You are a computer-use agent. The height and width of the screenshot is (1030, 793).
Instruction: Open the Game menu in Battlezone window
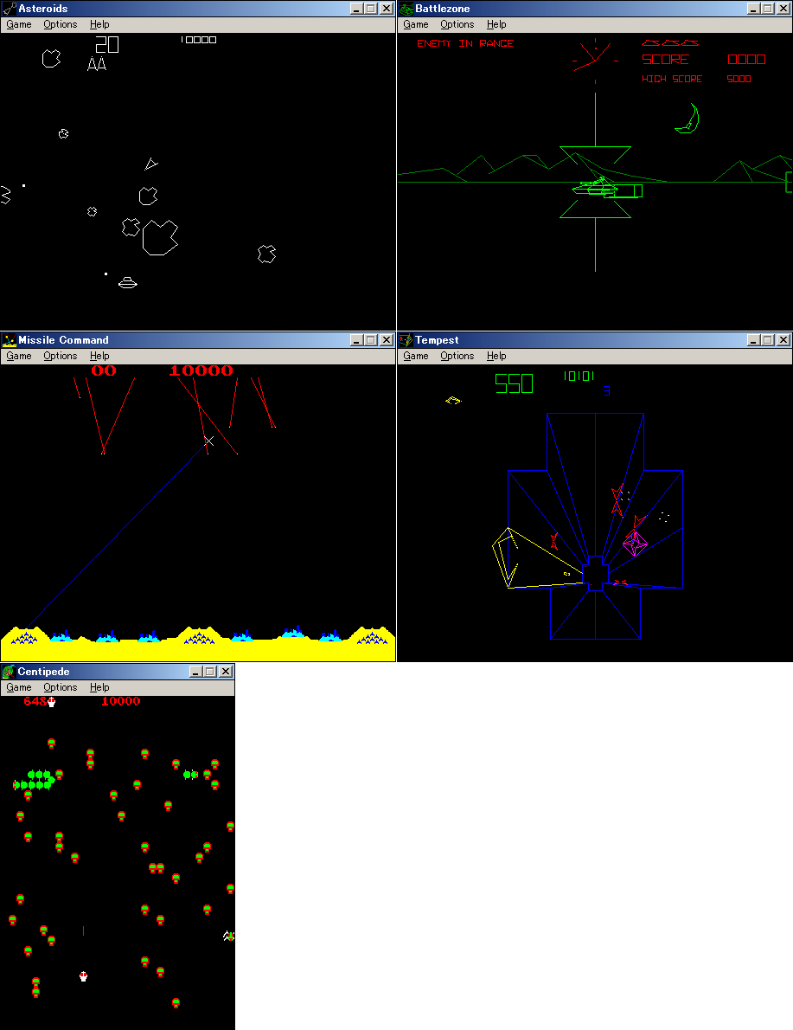pyautogui.click(x=416, y=24)
